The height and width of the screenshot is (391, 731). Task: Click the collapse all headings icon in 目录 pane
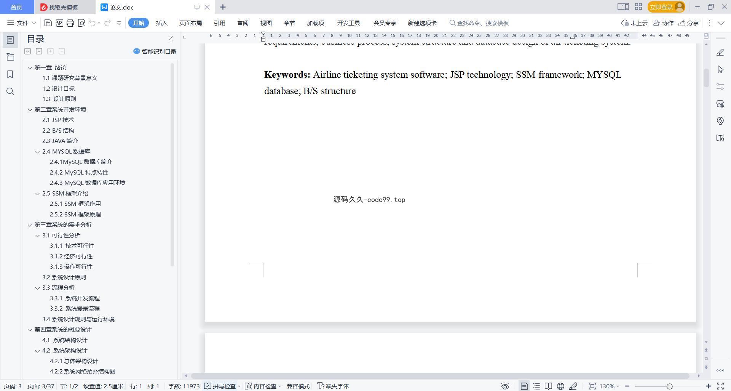pyautogui.click(x=39, y=51)
